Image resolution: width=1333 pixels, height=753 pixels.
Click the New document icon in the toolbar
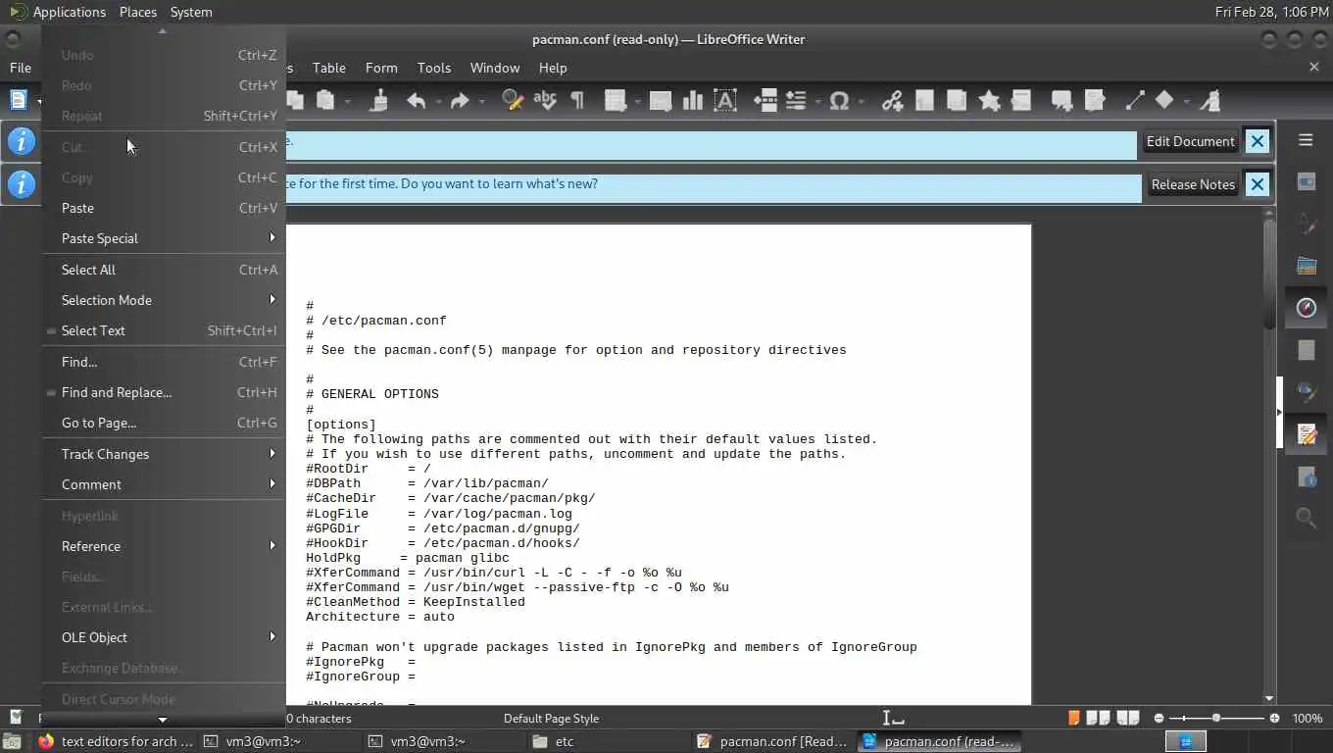(19, 100)
